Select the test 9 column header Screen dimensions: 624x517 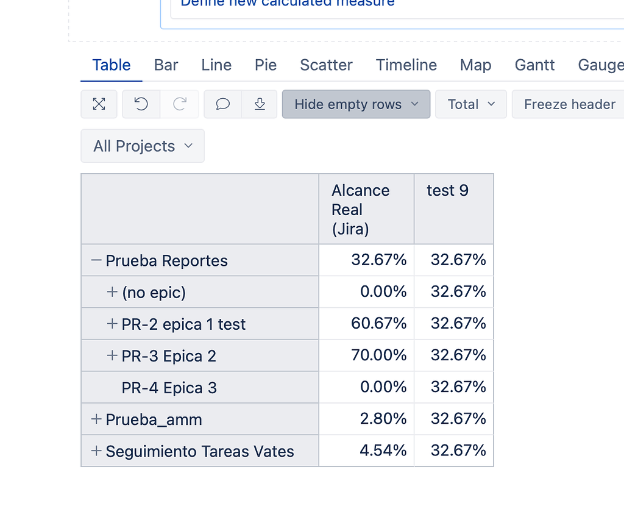coord(447,190)
